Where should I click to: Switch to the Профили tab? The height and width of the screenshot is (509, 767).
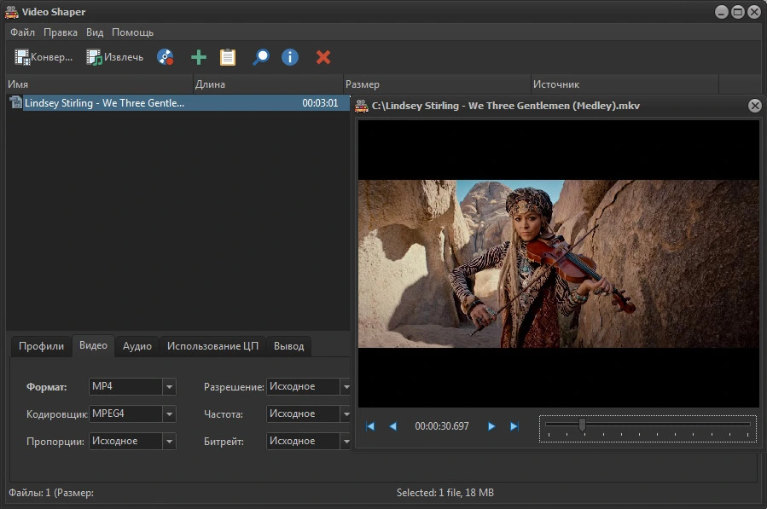pyautogui.click(x=41, y=346)
